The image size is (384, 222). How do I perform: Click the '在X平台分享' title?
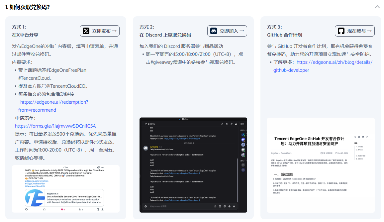(x=25, y=35)
